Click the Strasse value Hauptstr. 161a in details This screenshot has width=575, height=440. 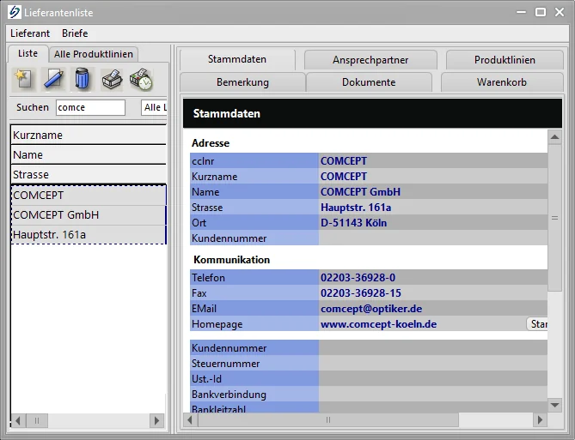(x=356, y=208)
